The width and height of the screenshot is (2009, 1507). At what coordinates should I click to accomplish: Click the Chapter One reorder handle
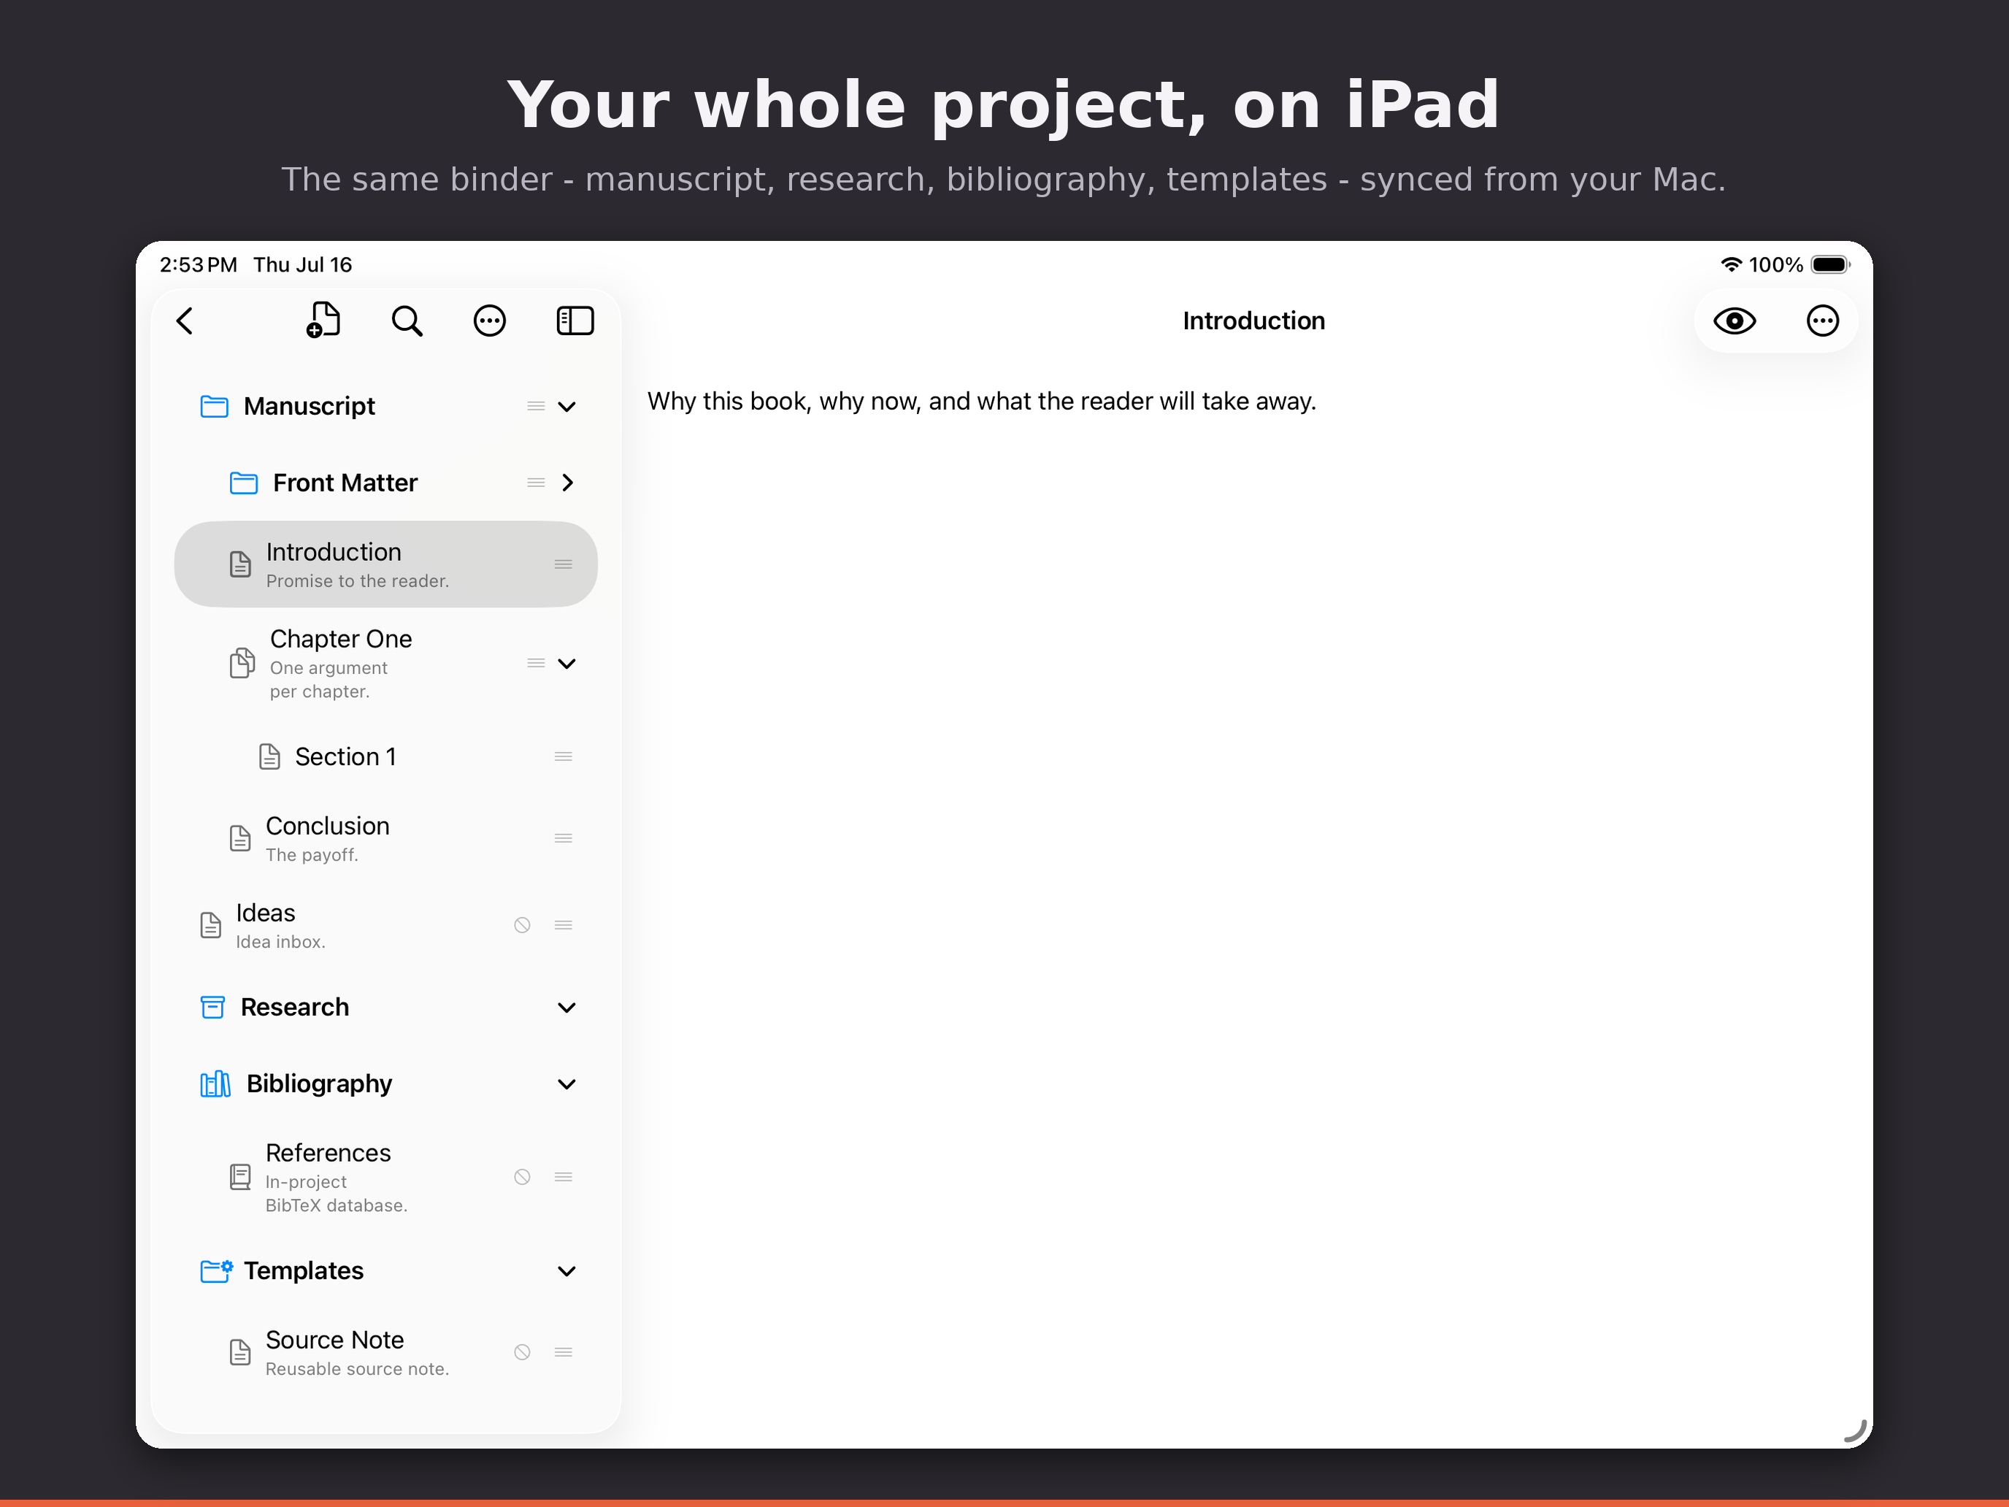click(x=536, y=663)
